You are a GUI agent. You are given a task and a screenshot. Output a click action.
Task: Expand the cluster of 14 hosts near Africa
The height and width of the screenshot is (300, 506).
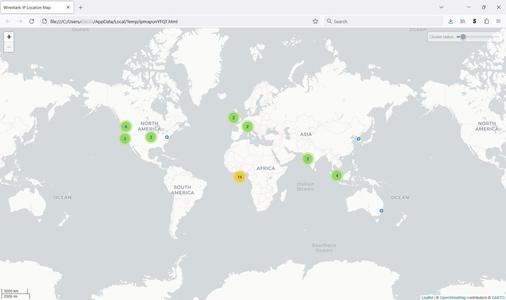pos(239,177)
